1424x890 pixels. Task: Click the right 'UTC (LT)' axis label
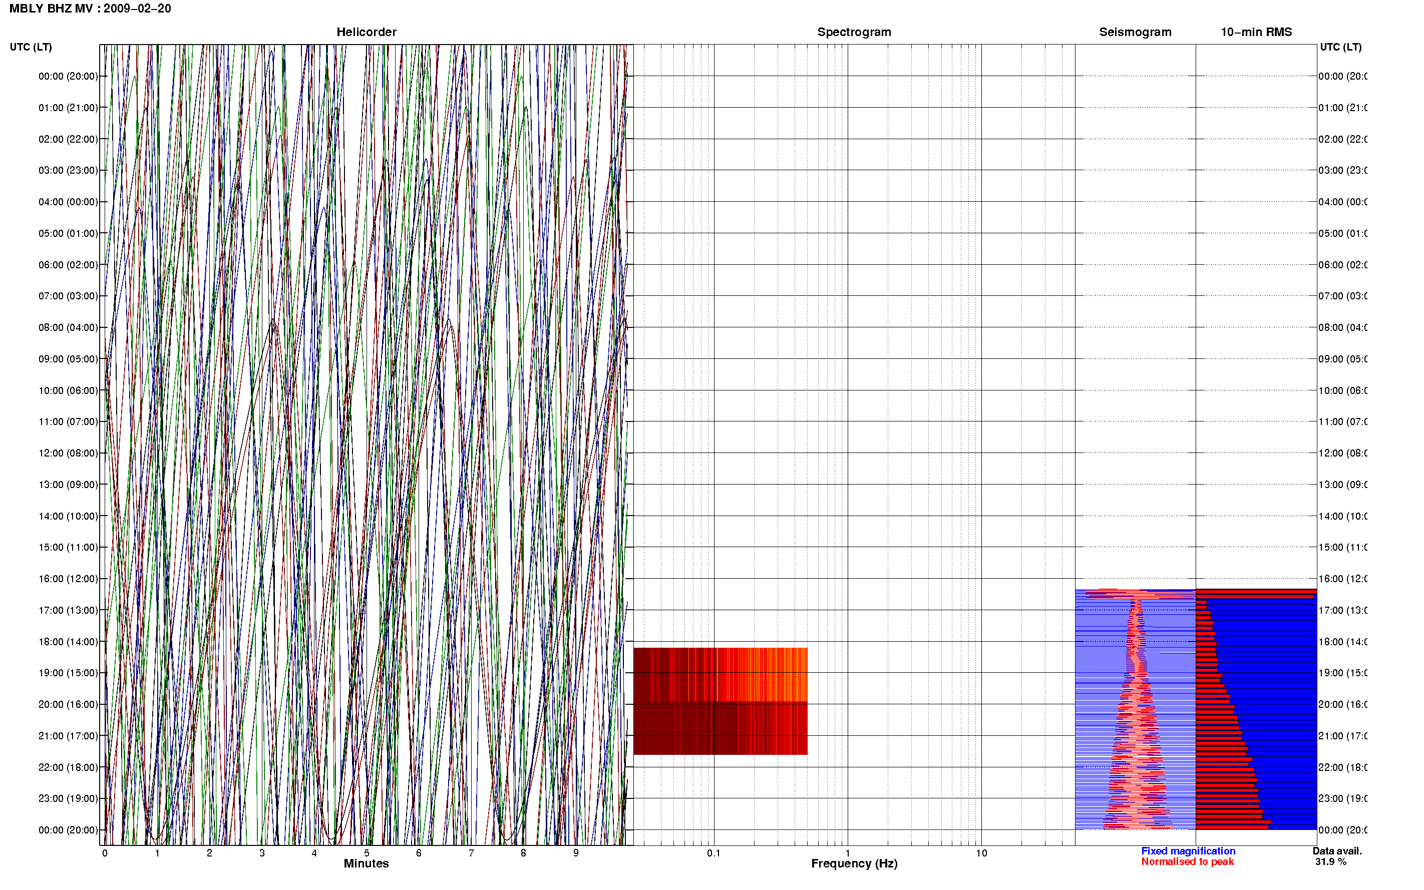point(1340,47)
